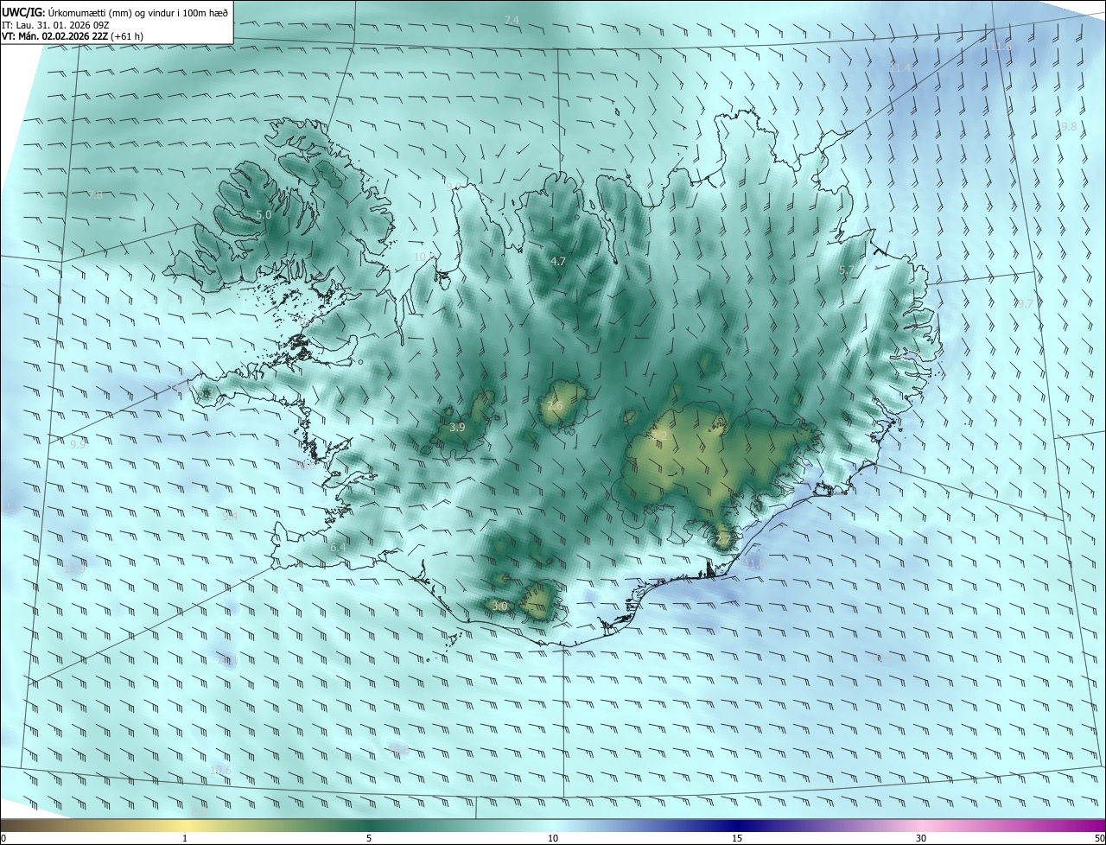The image size is (1106, 845).
Task: Click the 50 label on the color scale
Action: tap(1099, 839)
